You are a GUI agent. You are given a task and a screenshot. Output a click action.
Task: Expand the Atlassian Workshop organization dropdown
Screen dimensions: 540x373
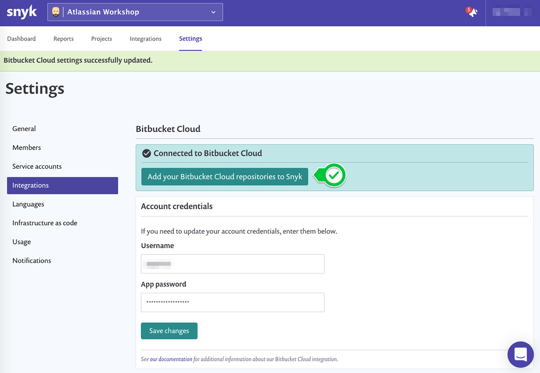click(x=135, y=12)
